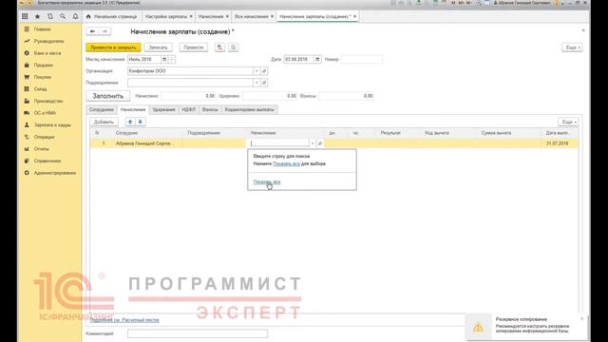Open Производство section in sidebar
608x342 pixels.
point(48,102)
